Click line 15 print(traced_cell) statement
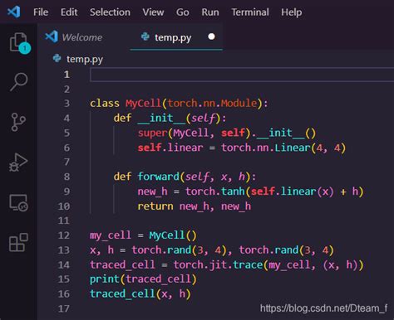Viewport: 394px width, 320px height. [x=143, y=279]
